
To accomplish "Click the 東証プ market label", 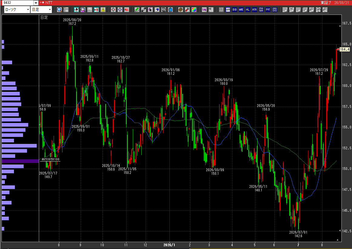I will pyautogui.click(x=326, y=3).
